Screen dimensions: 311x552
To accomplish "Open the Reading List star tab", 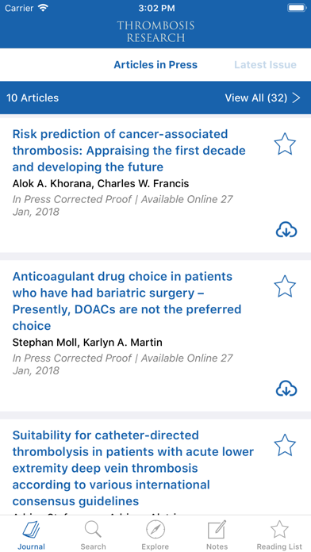I will click(279, 530).
